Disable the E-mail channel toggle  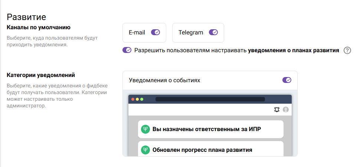coord(155,33)
